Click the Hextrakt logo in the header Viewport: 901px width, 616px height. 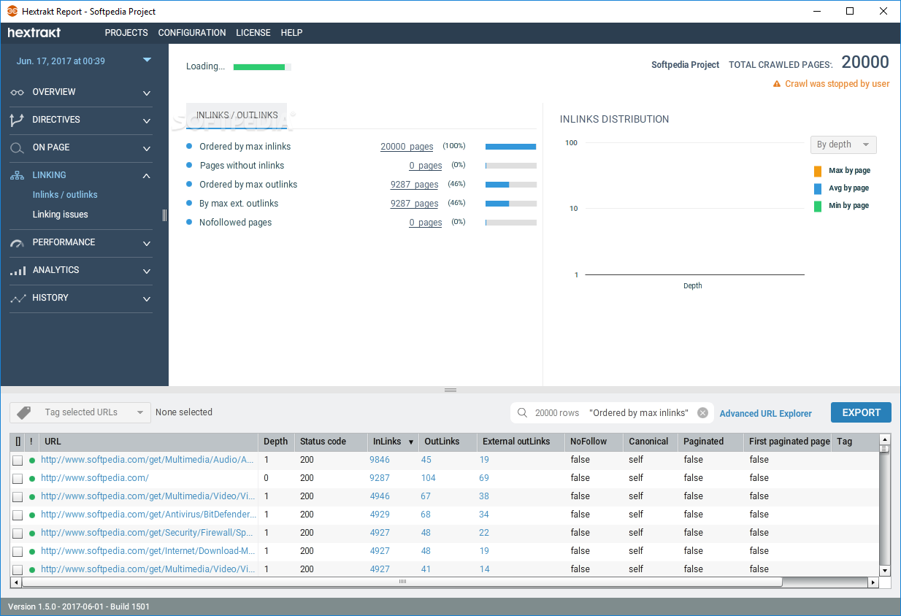click(34, 33)
